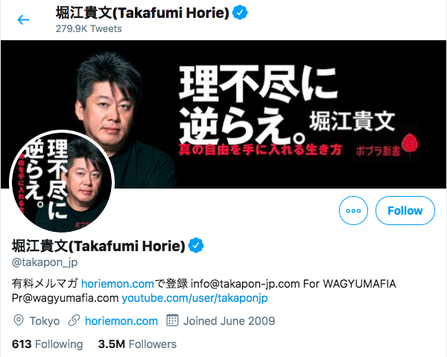Click the calendar icon by the join date
The width and height of the screenshot is (447, 357).
point(173,320)
